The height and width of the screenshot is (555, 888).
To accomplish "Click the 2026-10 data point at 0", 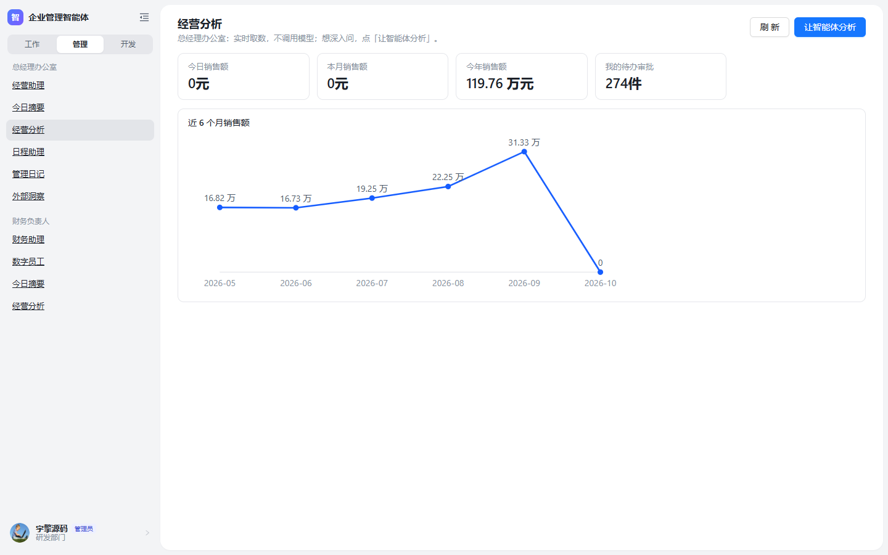I will click(600, 272).
